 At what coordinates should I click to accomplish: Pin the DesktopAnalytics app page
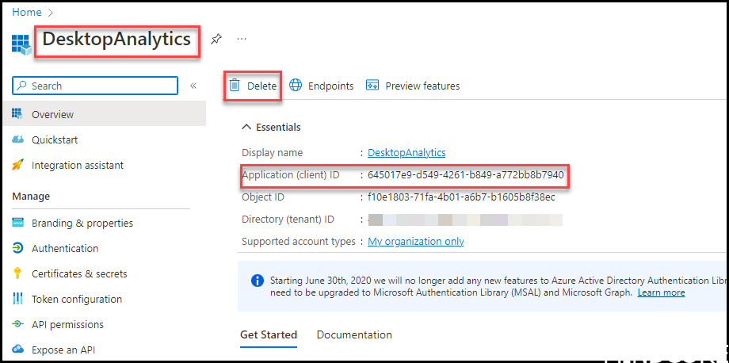(216, 40)
